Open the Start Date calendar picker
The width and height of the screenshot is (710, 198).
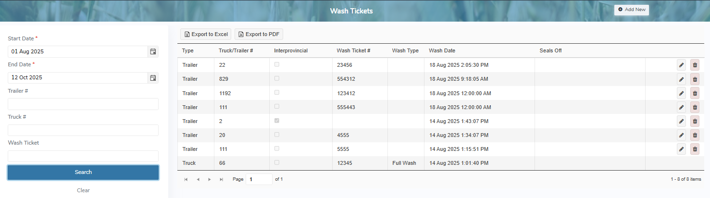[153, 51]
